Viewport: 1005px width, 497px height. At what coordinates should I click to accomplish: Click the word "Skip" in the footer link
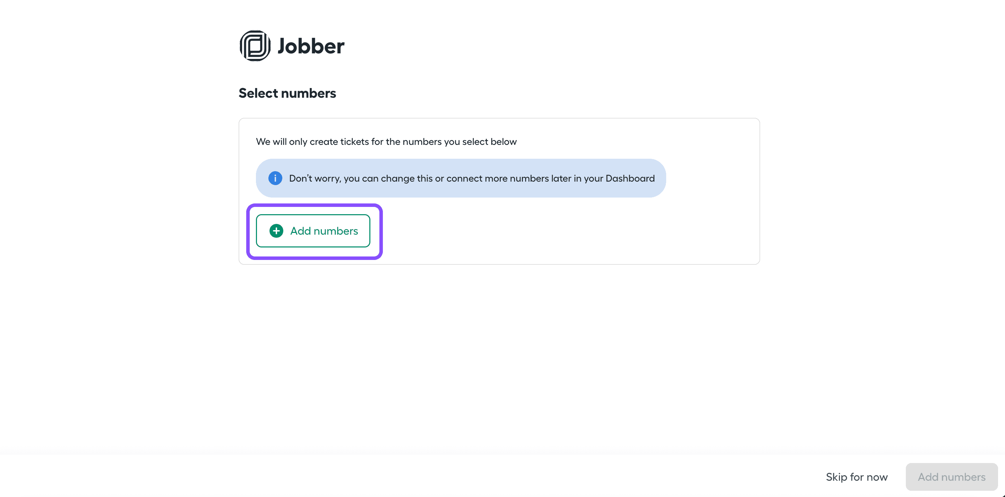pyautogui.click(x=836, y=477)
